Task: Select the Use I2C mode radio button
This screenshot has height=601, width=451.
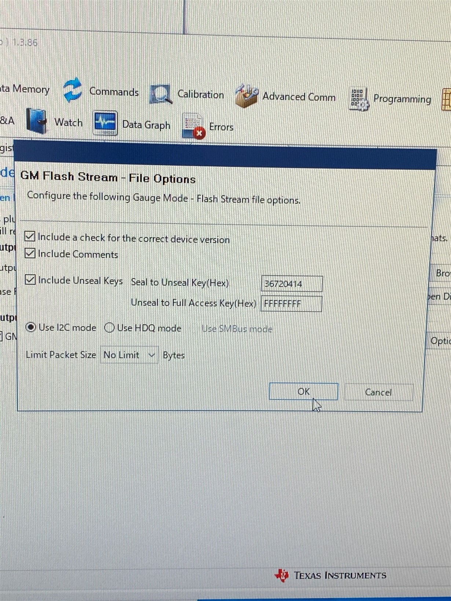Action: click(x=31, y=327)
